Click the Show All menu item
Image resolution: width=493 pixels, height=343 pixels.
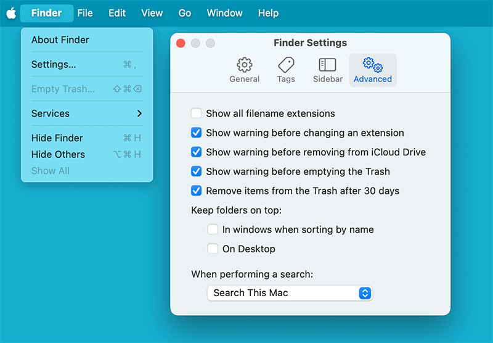click(87, 171)
